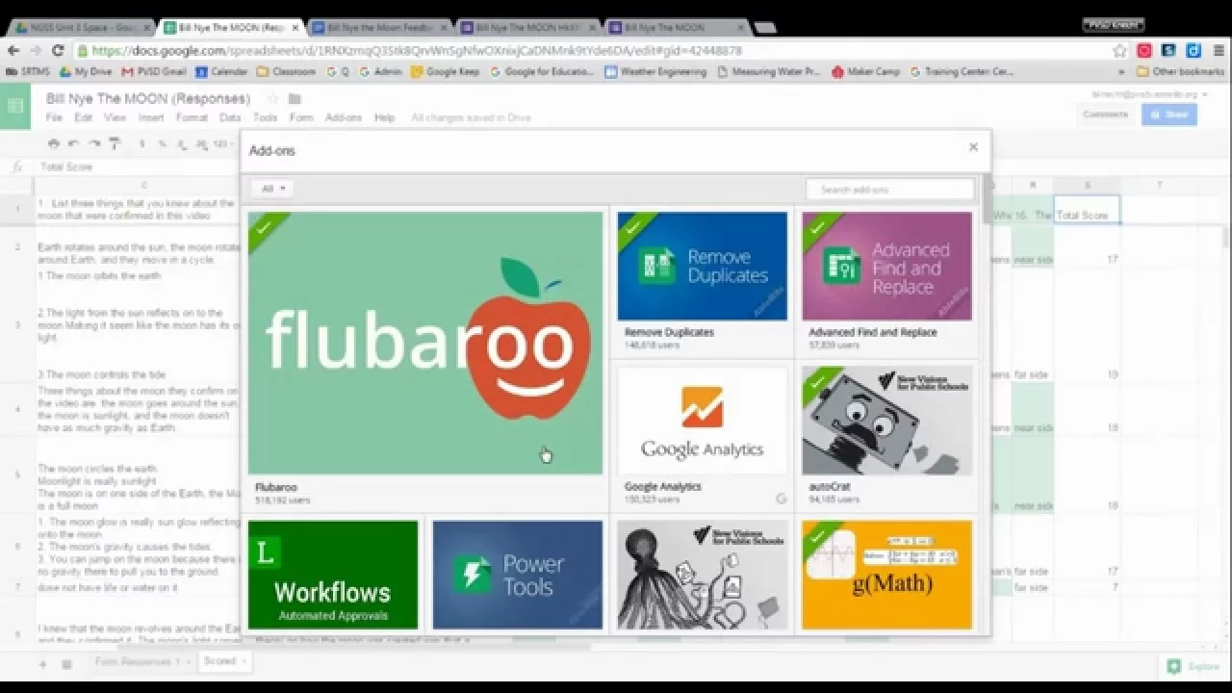Open the Tools menu

pos(265,117)
